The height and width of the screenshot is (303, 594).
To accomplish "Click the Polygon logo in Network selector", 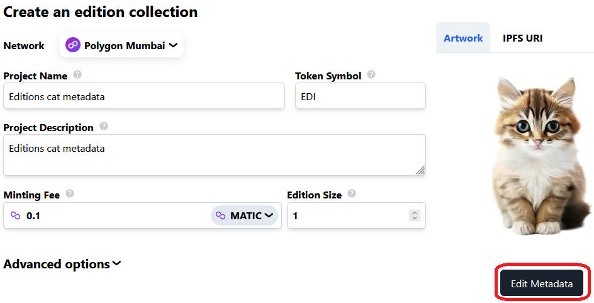I will tap(73, 45).
